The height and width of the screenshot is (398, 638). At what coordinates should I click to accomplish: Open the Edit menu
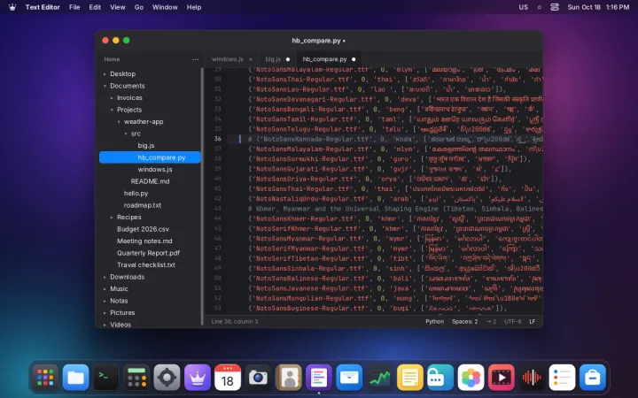click(x=95, y=7)
